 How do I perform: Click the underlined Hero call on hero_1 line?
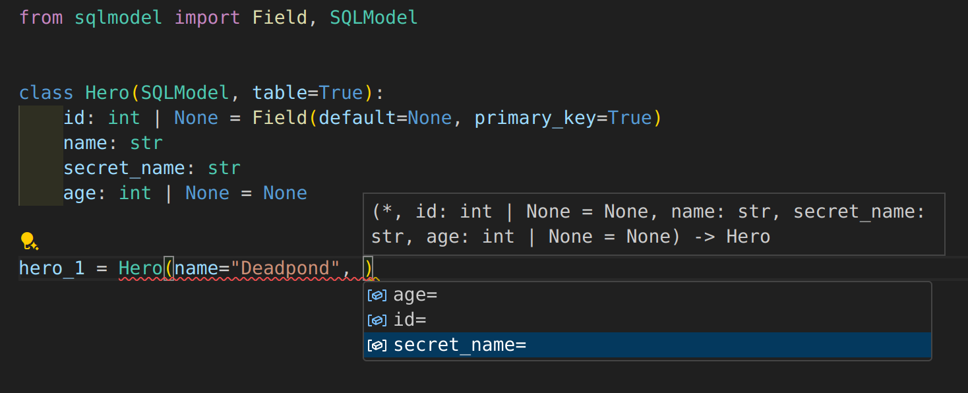point(140,268)
